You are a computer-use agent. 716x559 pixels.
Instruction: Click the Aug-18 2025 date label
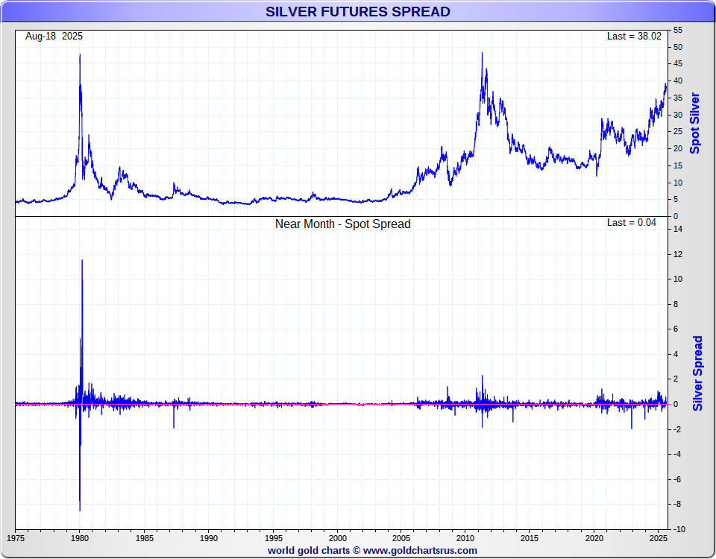54,36
